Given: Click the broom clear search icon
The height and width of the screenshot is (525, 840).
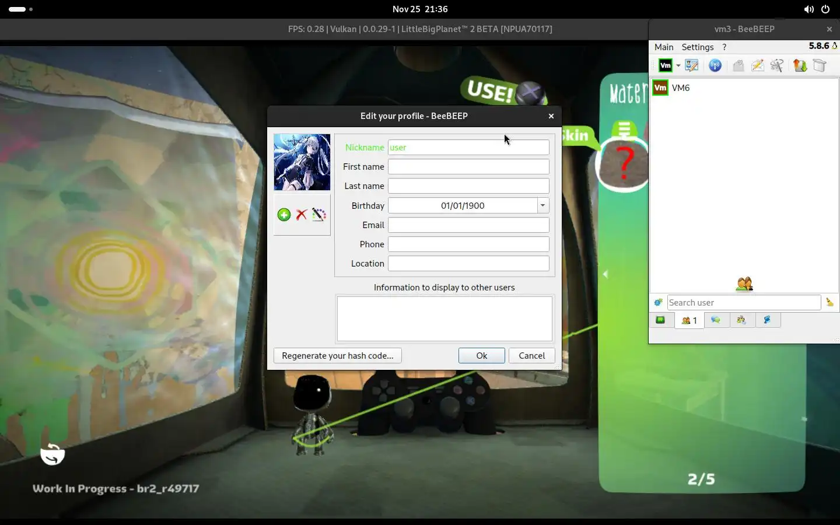Looking at the screenshot, I should click(x=829, y=302).
